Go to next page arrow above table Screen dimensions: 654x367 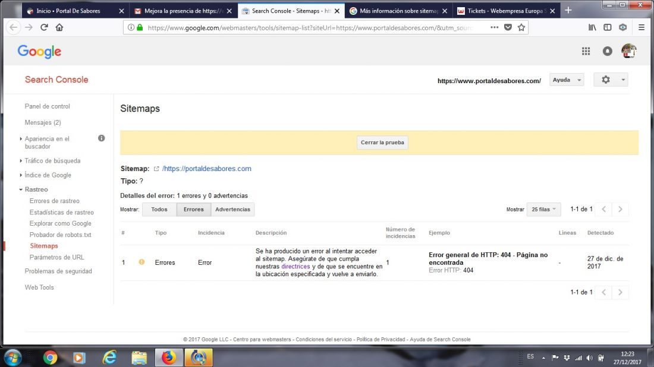point(620,209)
